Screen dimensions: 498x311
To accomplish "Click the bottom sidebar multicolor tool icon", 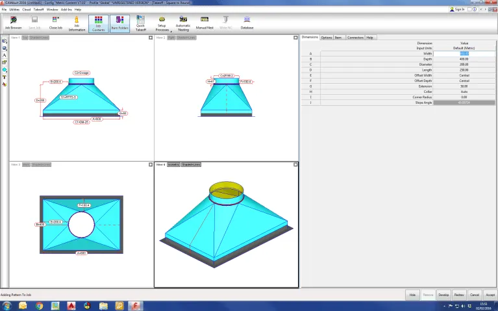I will click(x=5, y=84).
